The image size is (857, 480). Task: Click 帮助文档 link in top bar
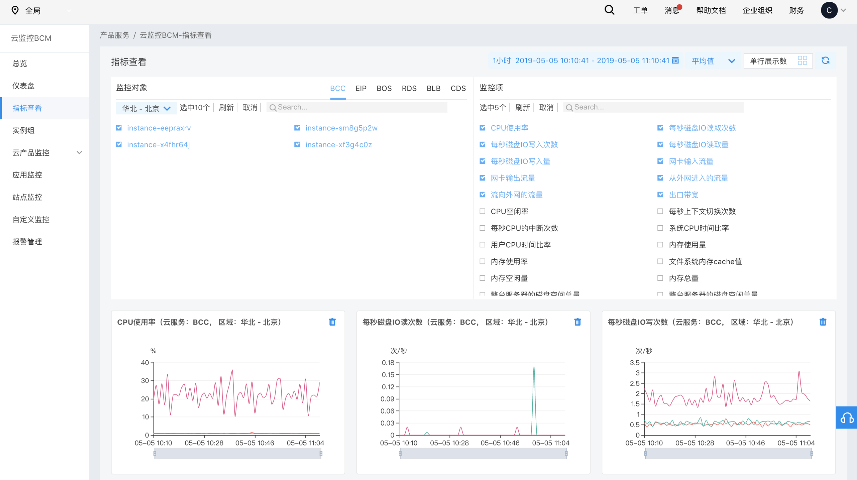tap(711, 10)
